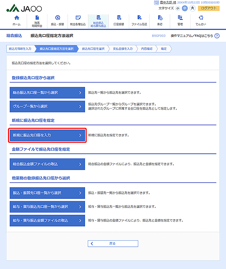Click the help question mark icon
226x269 pixels.
pos(217,36)
